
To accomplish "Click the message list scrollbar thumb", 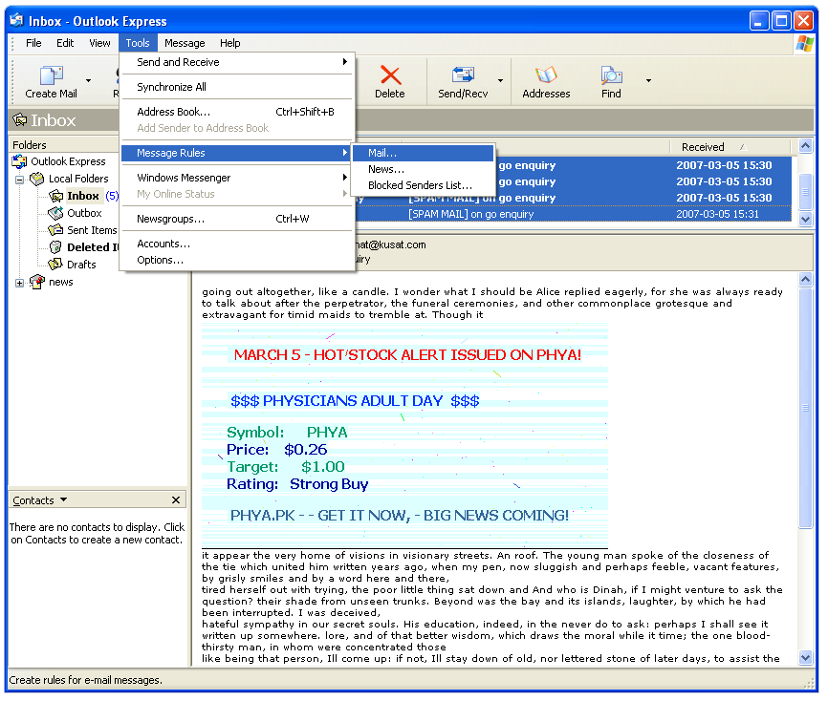I will (x=805, y=192).
